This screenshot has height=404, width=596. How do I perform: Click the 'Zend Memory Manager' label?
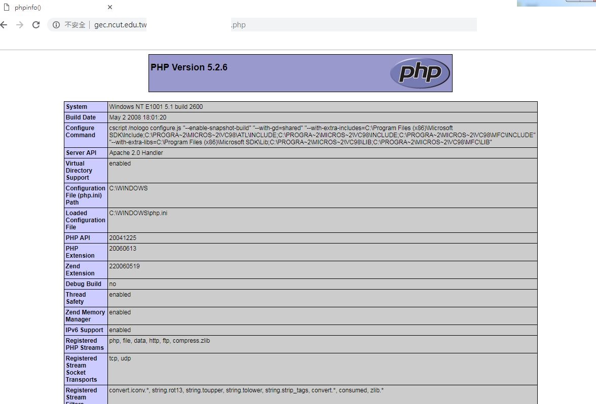pyautogui.click(x=85, y=316)
